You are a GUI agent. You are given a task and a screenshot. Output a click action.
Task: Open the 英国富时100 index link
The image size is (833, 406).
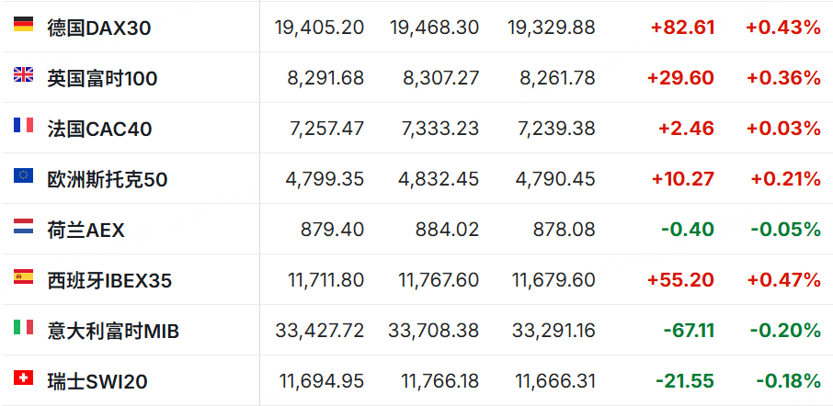point(103,79)
